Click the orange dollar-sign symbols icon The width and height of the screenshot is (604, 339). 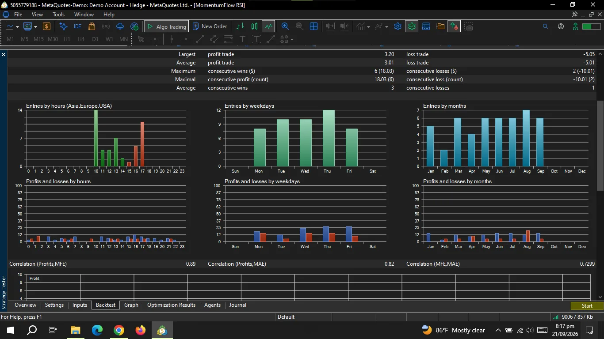46,26
